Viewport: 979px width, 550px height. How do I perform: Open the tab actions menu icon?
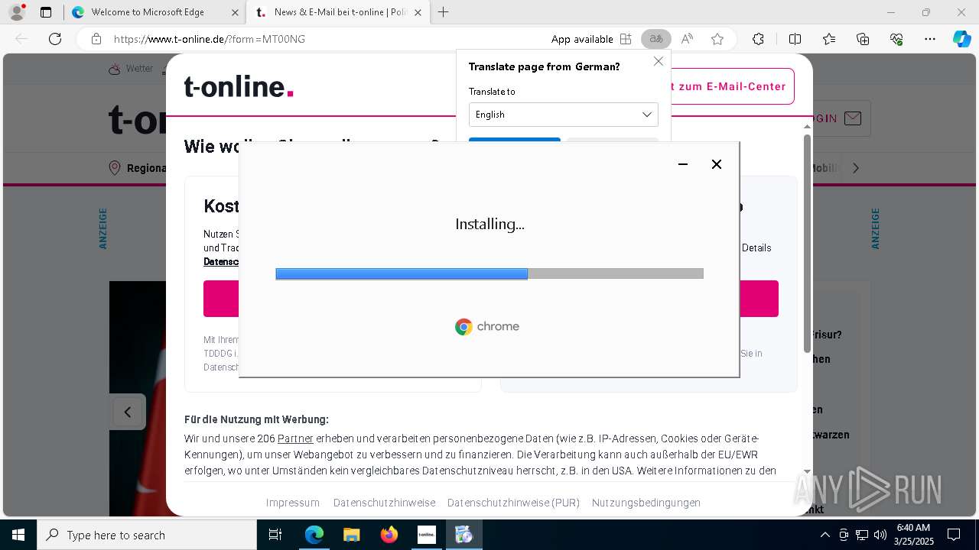46,12
